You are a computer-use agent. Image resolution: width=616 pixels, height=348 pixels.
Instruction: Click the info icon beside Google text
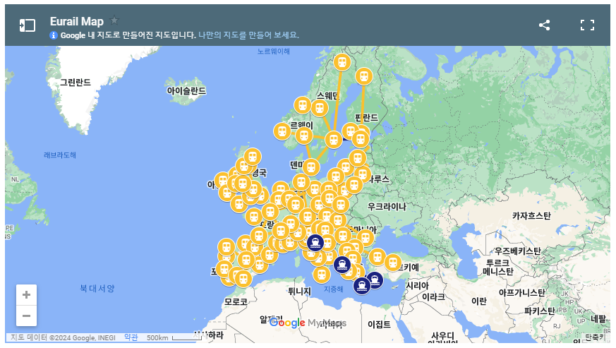tap(54, 35)
